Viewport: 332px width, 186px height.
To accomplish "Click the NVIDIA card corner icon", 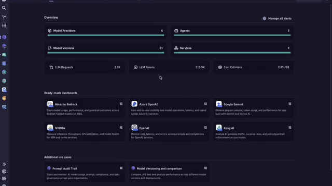I will (121, 128).
